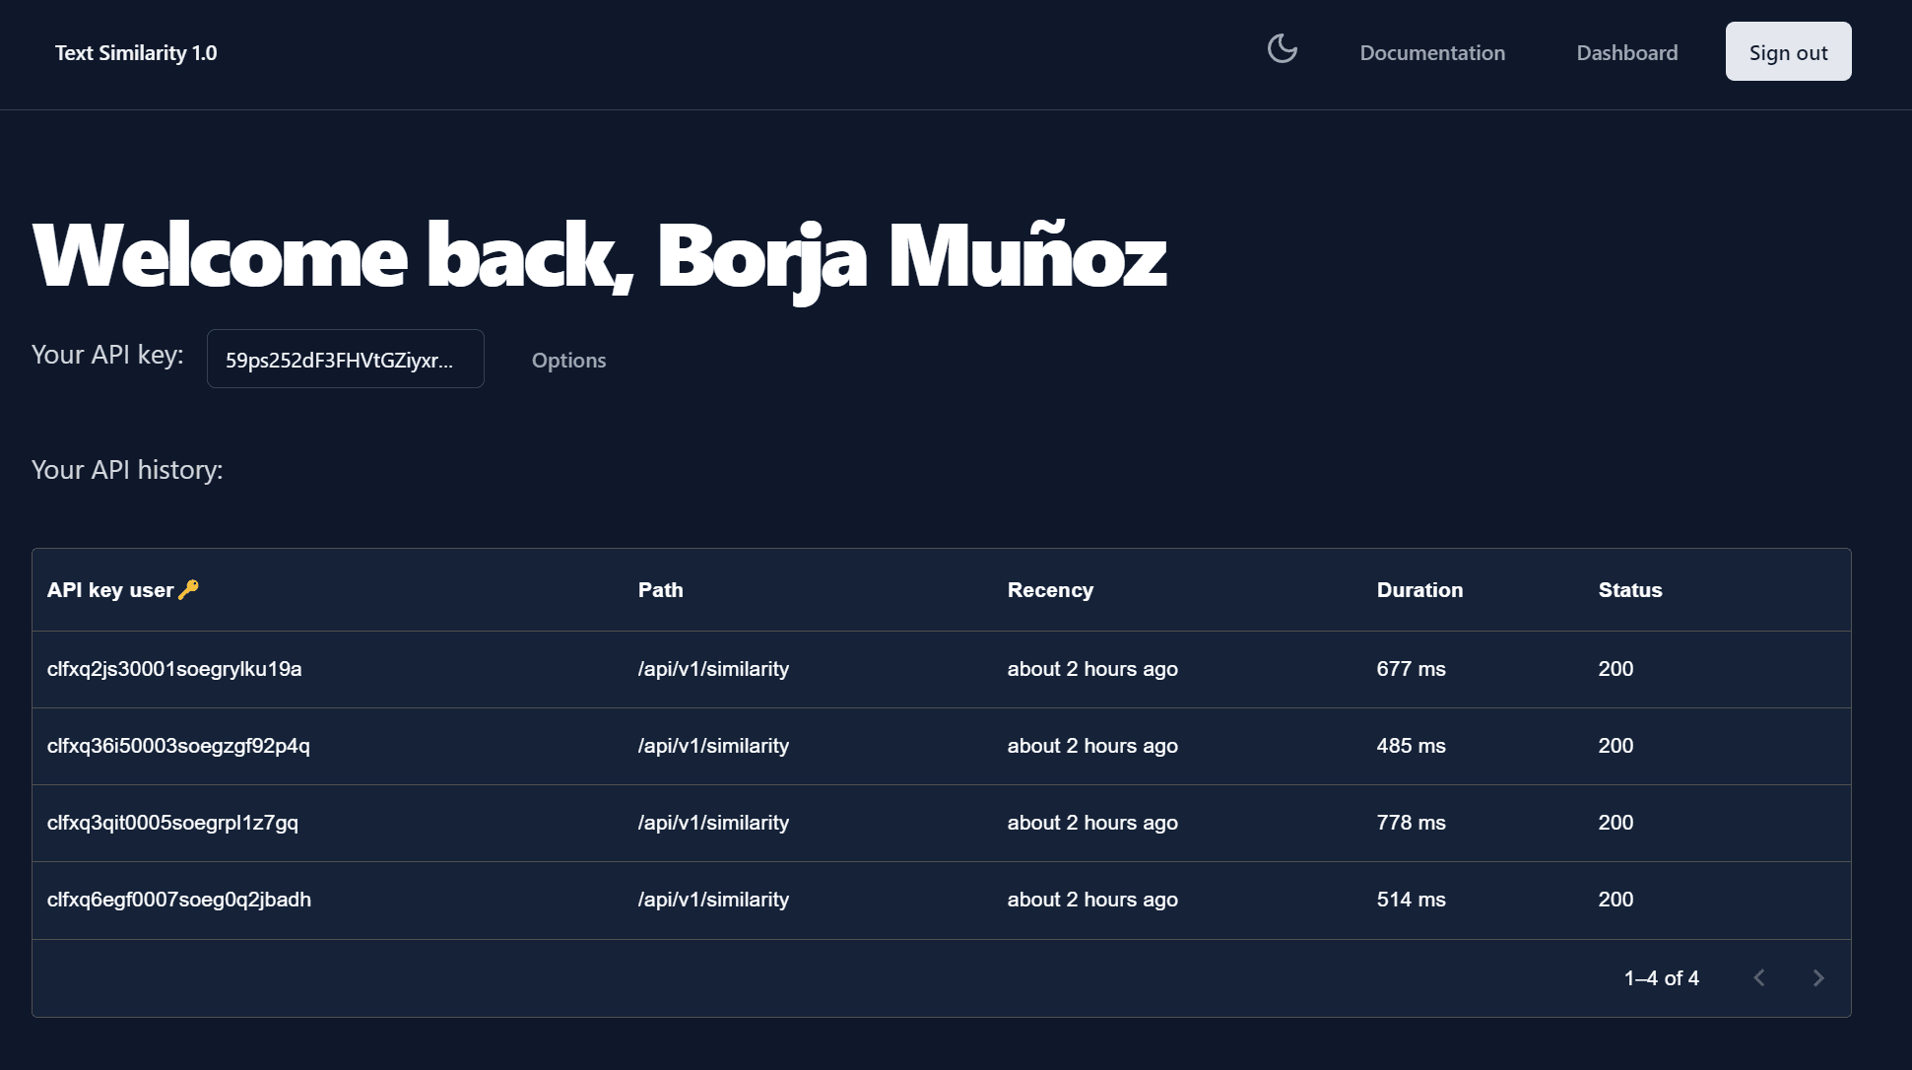Toggle dark mode with moon icon
Screen dimensions: 1912x1070
click(1283, 50)
